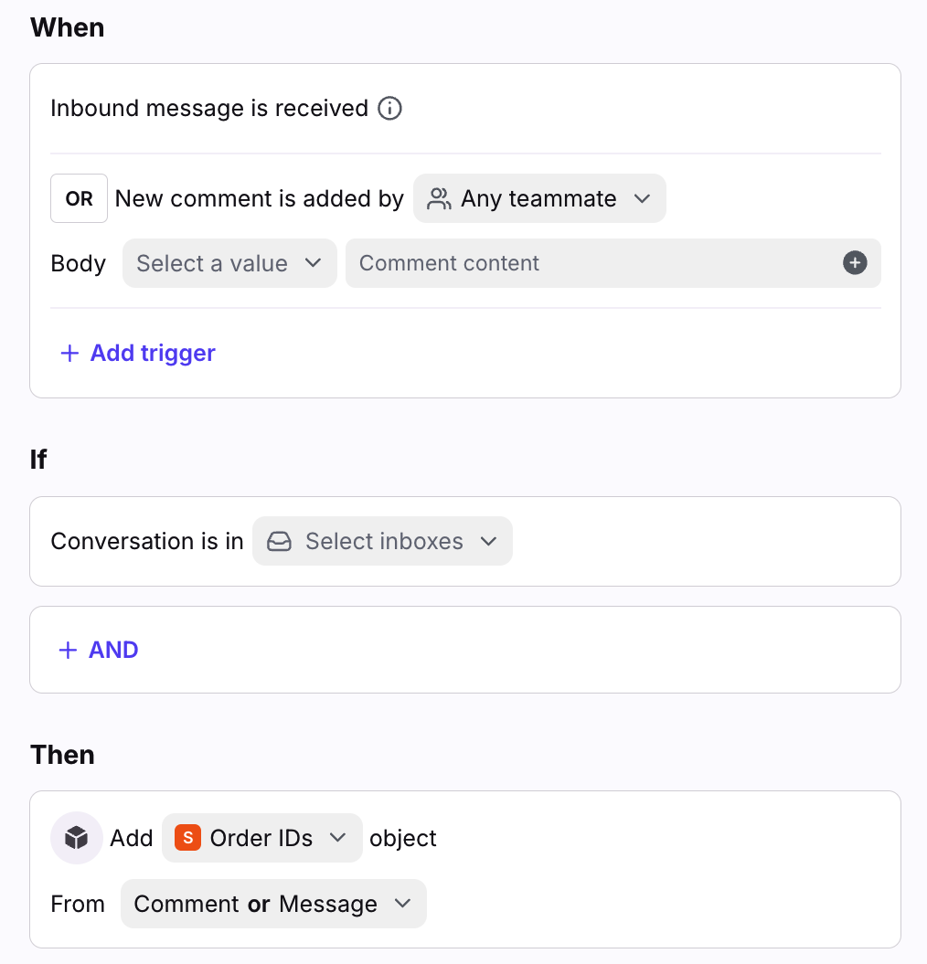This screenshot has height=964, width=927.
Task: Click the Inbound message is received trigger
Action: 208,109
